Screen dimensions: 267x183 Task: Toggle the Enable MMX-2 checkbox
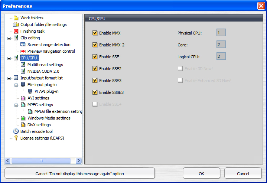point(95,45)
